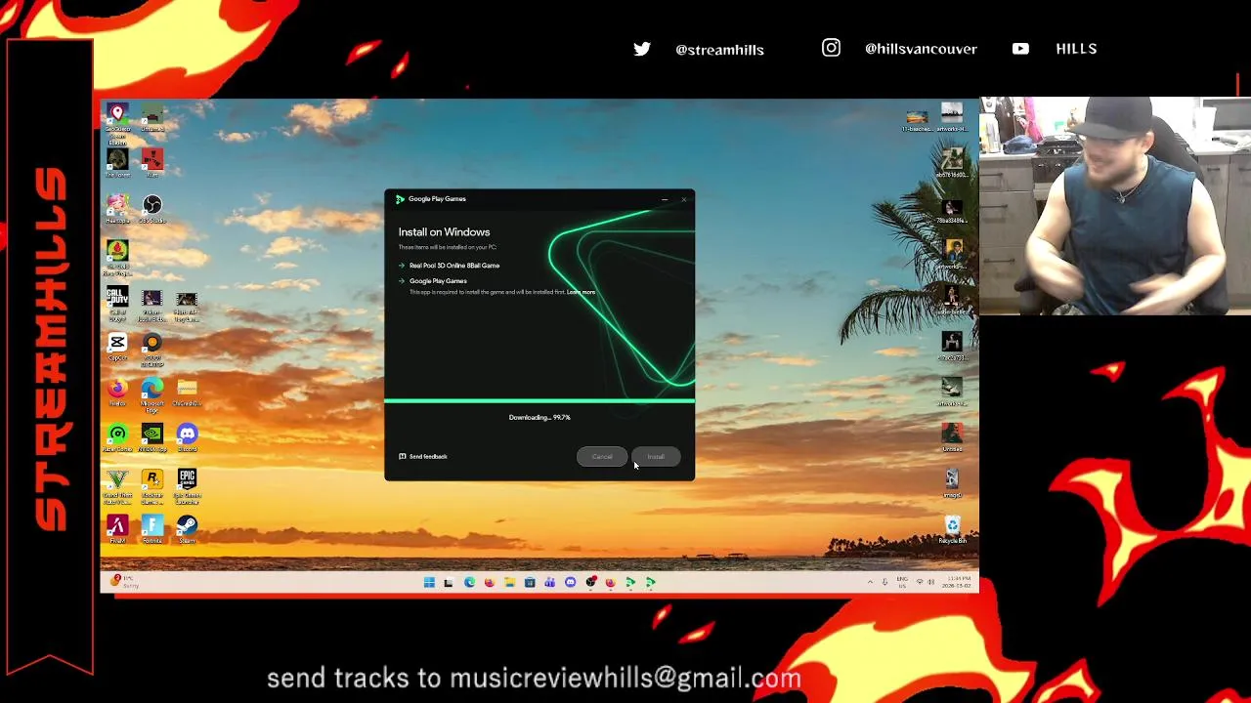Open Steam desktop shortcut
This screenshot has height=703, width=1251.
pos(187,530)
